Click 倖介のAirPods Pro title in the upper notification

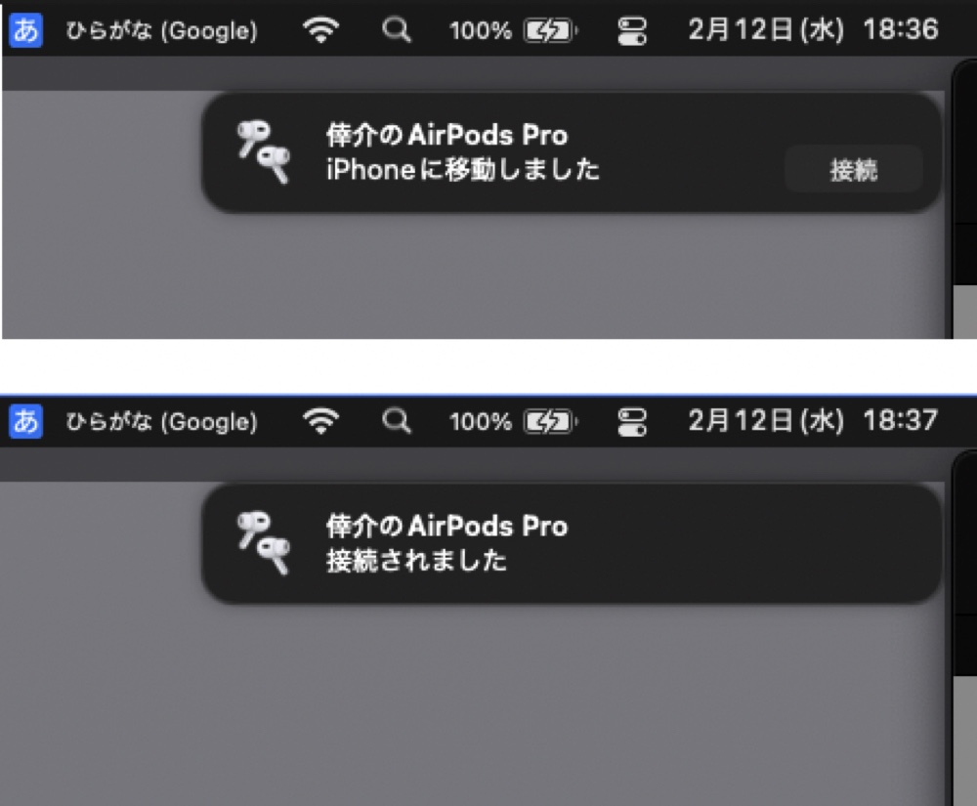click(x=446, y=135)
